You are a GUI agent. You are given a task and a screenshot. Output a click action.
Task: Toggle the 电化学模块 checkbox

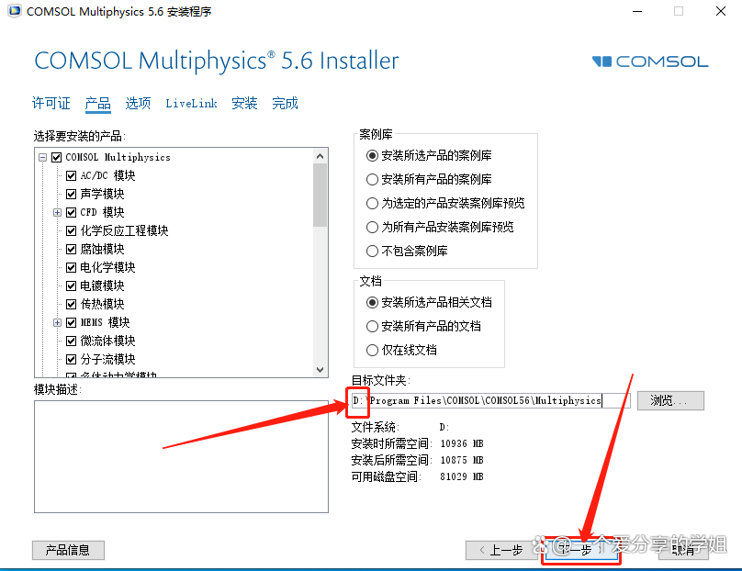[x=71, y=267]
